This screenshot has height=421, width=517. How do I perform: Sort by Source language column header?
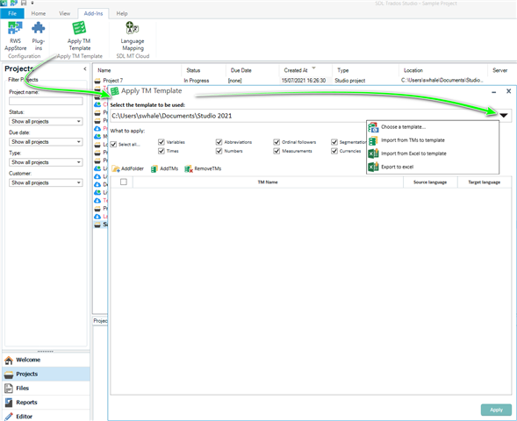(x=430, y=182)
